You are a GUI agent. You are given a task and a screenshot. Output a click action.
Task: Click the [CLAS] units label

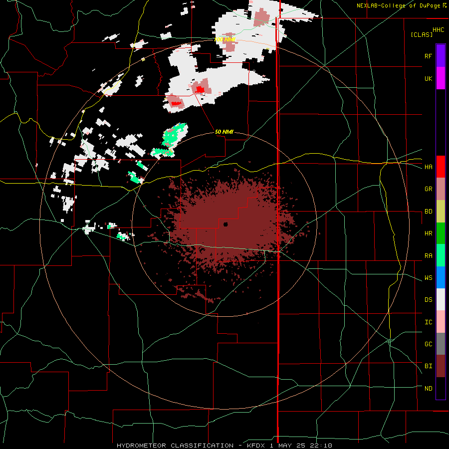(x=422, y=34)
